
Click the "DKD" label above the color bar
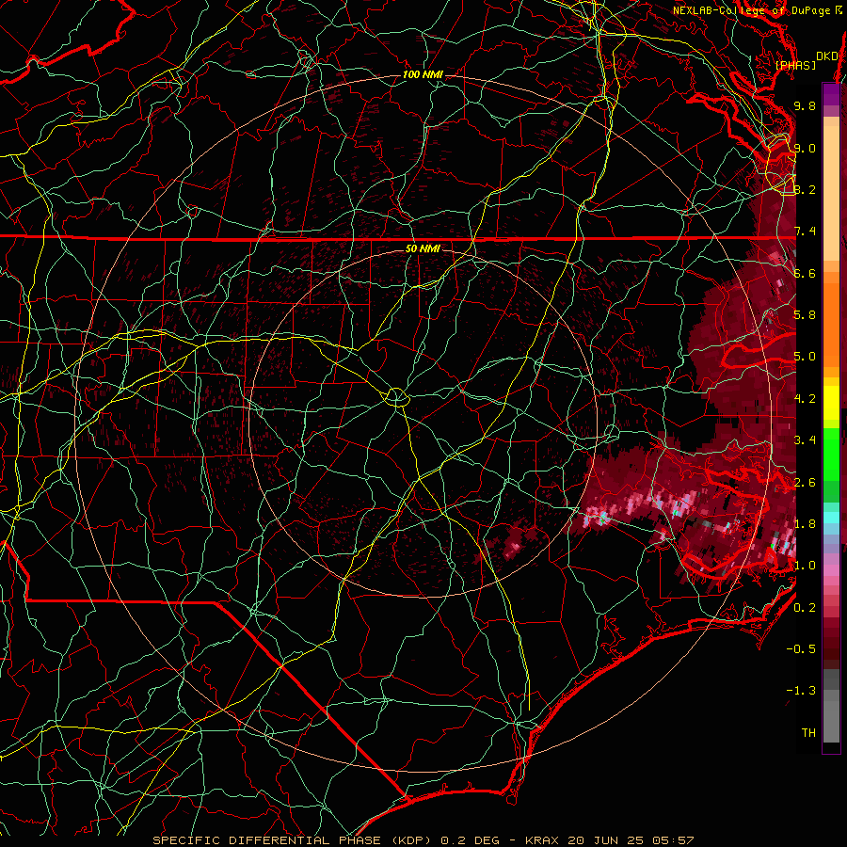click(827, 56)
